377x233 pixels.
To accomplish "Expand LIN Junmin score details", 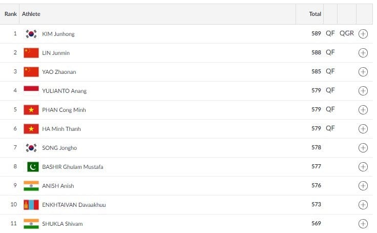I will (363, 53).
